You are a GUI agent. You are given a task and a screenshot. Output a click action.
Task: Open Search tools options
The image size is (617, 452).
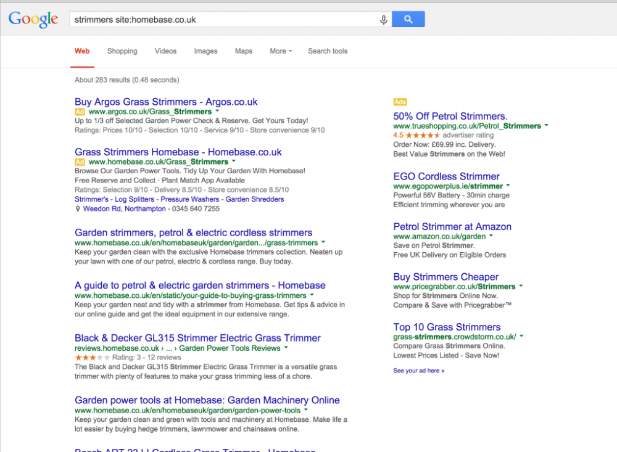coord(328,51)
